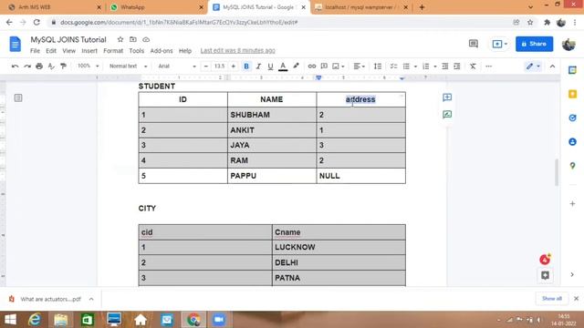Screen dimensions: 584x328
Task: Open the editing mode pencil dropdown
Action: [533, 67]
